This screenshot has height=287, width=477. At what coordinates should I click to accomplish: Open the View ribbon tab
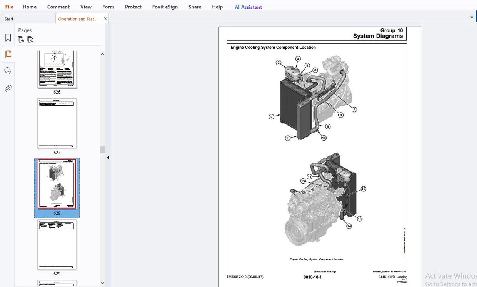click(86, 7)
